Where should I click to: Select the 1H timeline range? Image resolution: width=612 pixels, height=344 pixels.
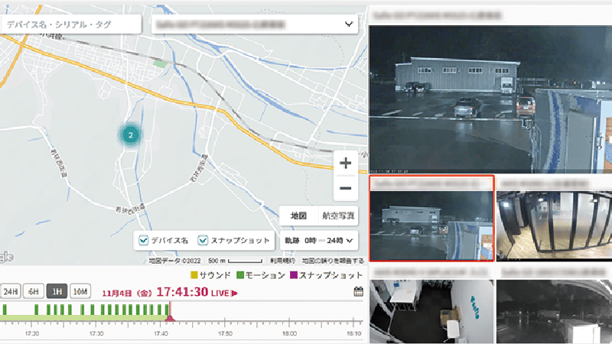tap(57, 291)
